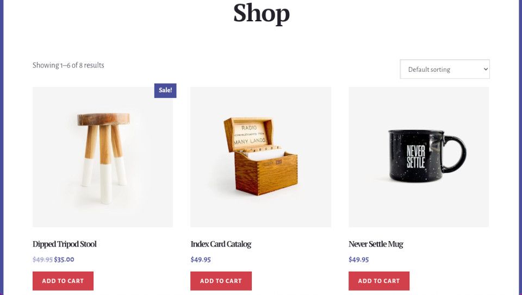Click the Never Settle Mug title link
Image resolution: width=522 pixels, height=295 pixels.
point(376,244)
